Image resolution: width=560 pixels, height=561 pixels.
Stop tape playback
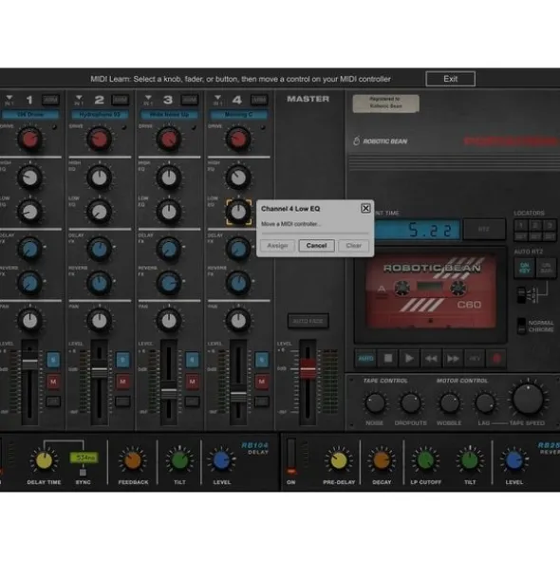tap(388, 359)
